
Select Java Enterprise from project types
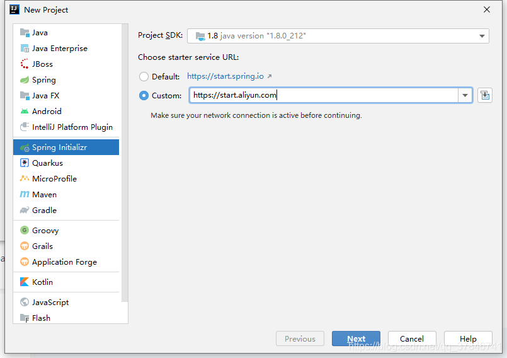[60, 49]
